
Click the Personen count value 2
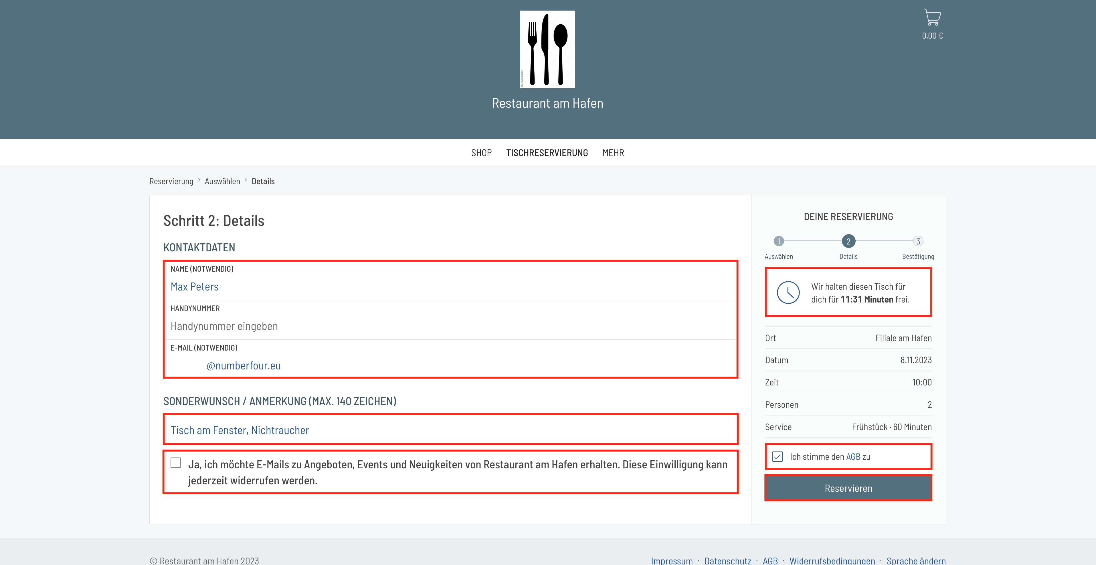coord(929,405)
